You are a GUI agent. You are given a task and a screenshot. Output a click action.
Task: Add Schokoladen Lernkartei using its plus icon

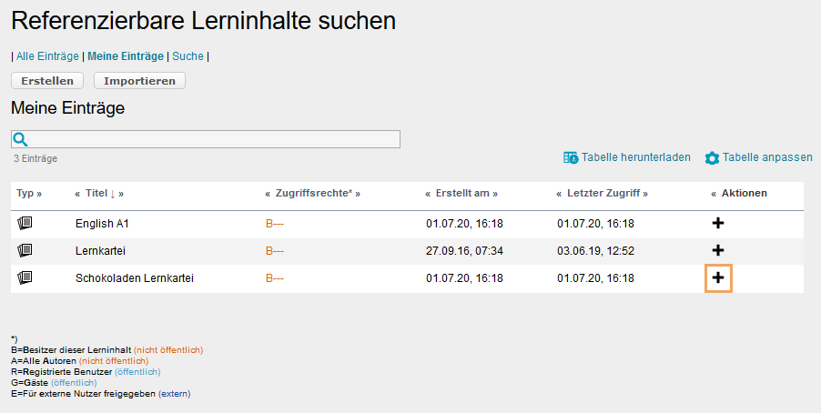718,277
